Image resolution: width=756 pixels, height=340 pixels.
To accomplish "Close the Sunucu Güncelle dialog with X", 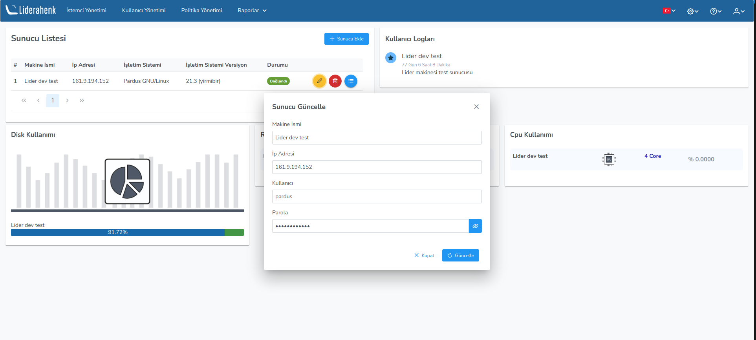I will pyautogui.click(x=476, y=107).
